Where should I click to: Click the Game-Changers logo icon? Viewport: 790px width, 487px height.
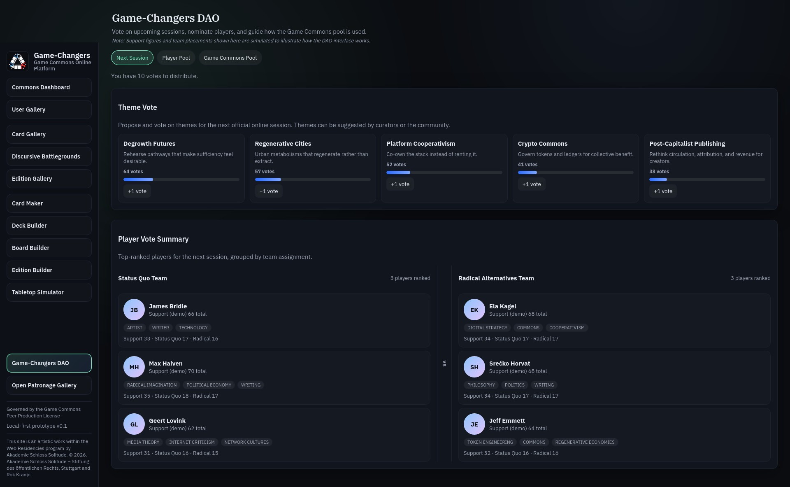[18, 61]
